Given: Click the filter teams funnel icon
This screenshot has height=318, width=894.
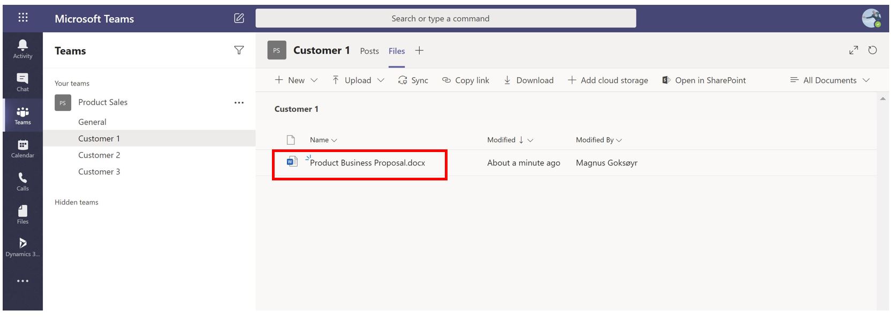Looking at the screenshot, I should (x=239, y=50).
